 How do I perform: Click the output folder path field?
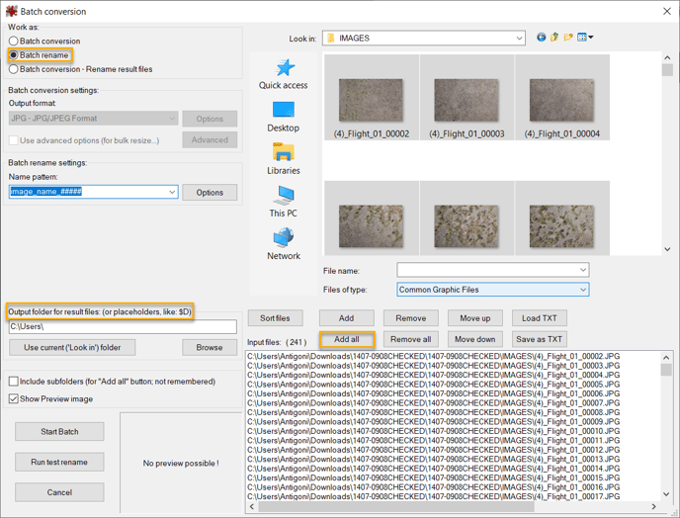coord(123,326)
